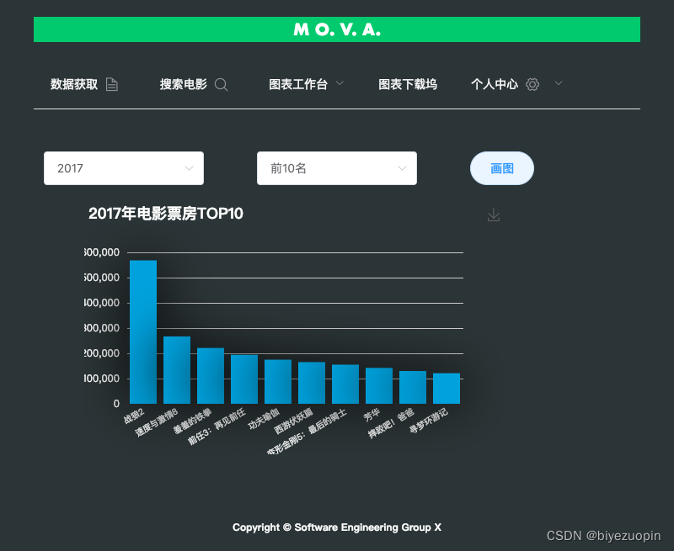Click the bar for 芳华 in the chart
This screenshot has width=674, height=551.
click(379, 387)
